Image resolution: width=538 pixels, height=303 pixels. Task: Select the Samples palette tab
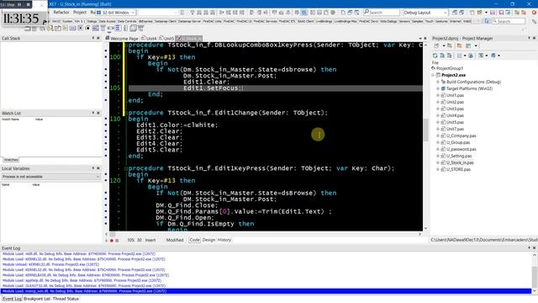(417, 21)
